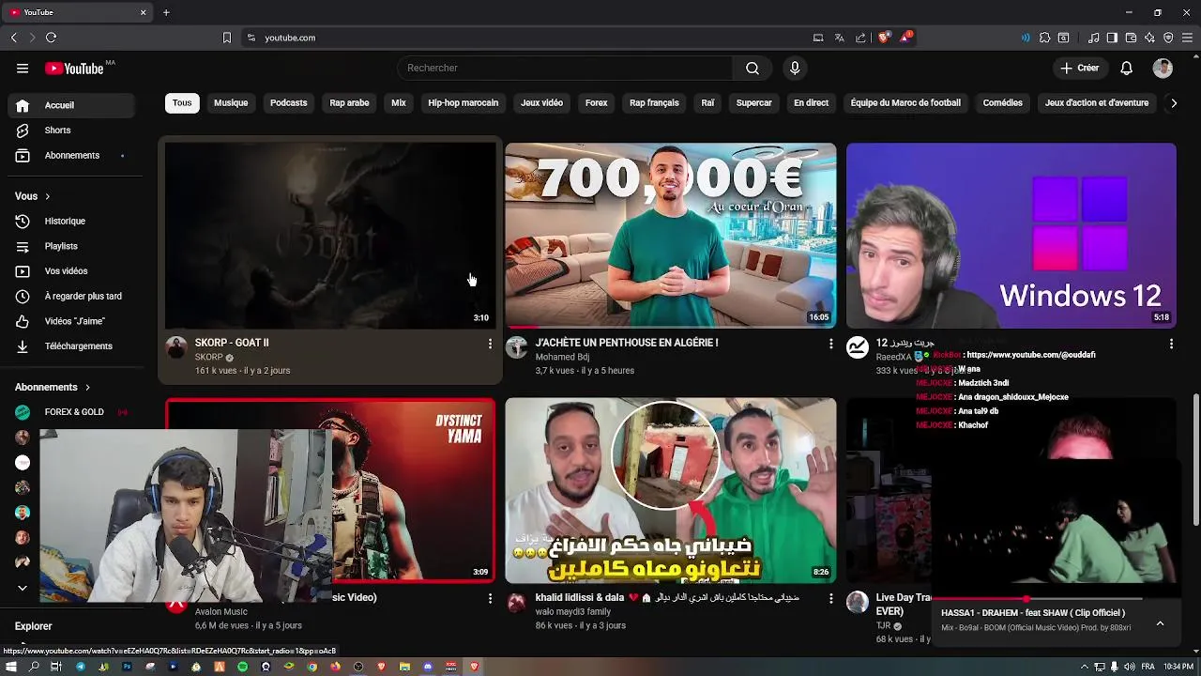This screenshot has height=676, width=1201.
Task: Reload the page in the browser
Action: coord(51,38)
